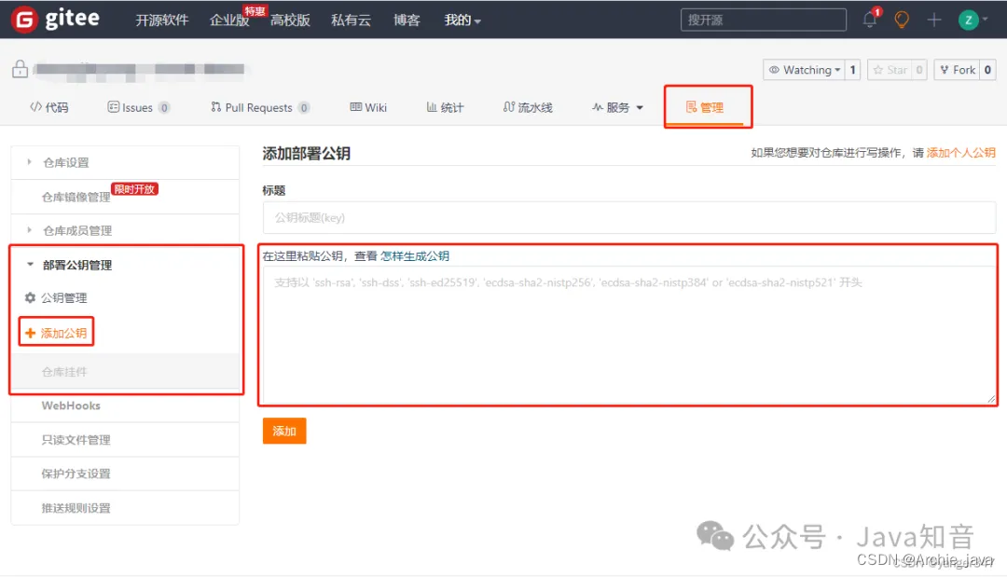The height and width of the screenshot is (577, 1007).
Task: Click the gear icon beside 公钥管理
Action: pos(30,297)
